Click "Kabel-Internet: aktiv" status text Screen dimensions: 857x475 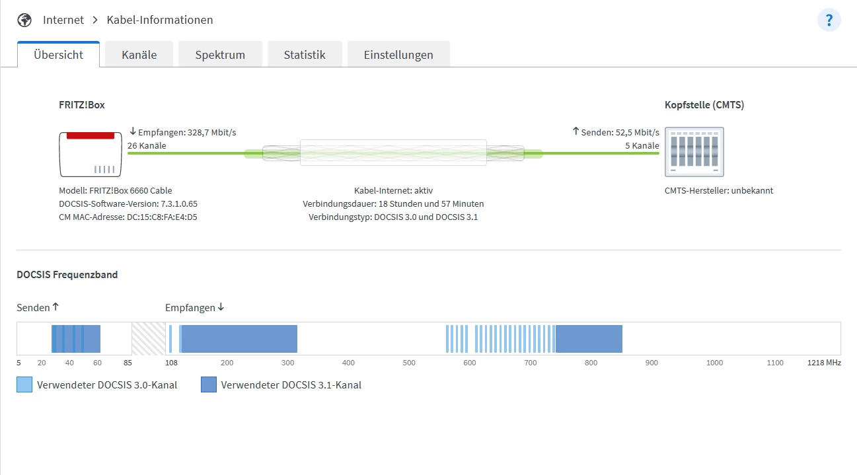[393, 190]
